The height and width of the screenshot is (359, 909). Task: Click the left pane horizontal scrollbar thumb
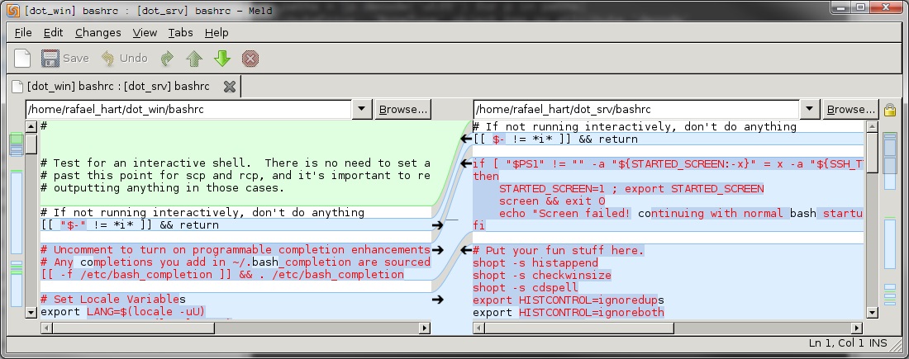pyautogui.click(x=133, y=328)
